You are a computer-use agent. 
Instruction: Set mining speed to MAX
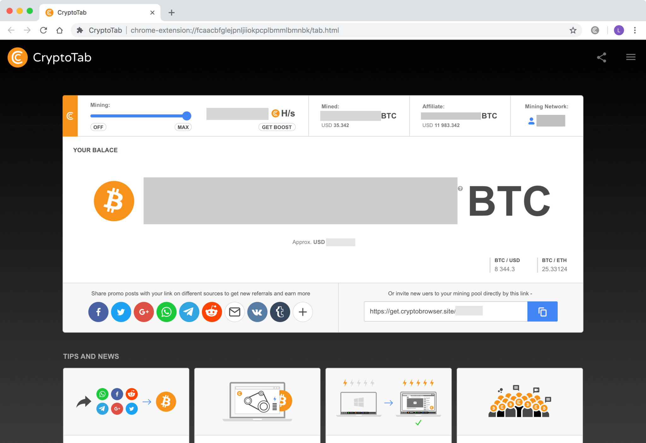183,127
